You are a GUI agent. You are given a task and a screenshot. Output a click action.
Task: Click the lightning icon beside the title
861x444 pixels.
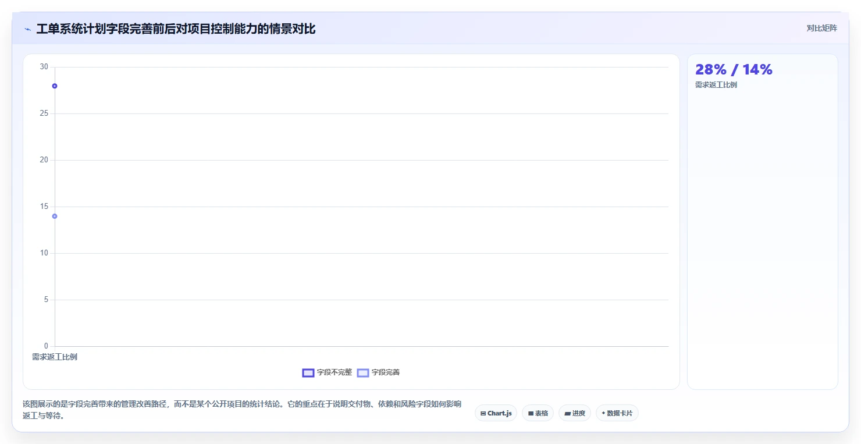pyautogui.click(x=28, y=29)
